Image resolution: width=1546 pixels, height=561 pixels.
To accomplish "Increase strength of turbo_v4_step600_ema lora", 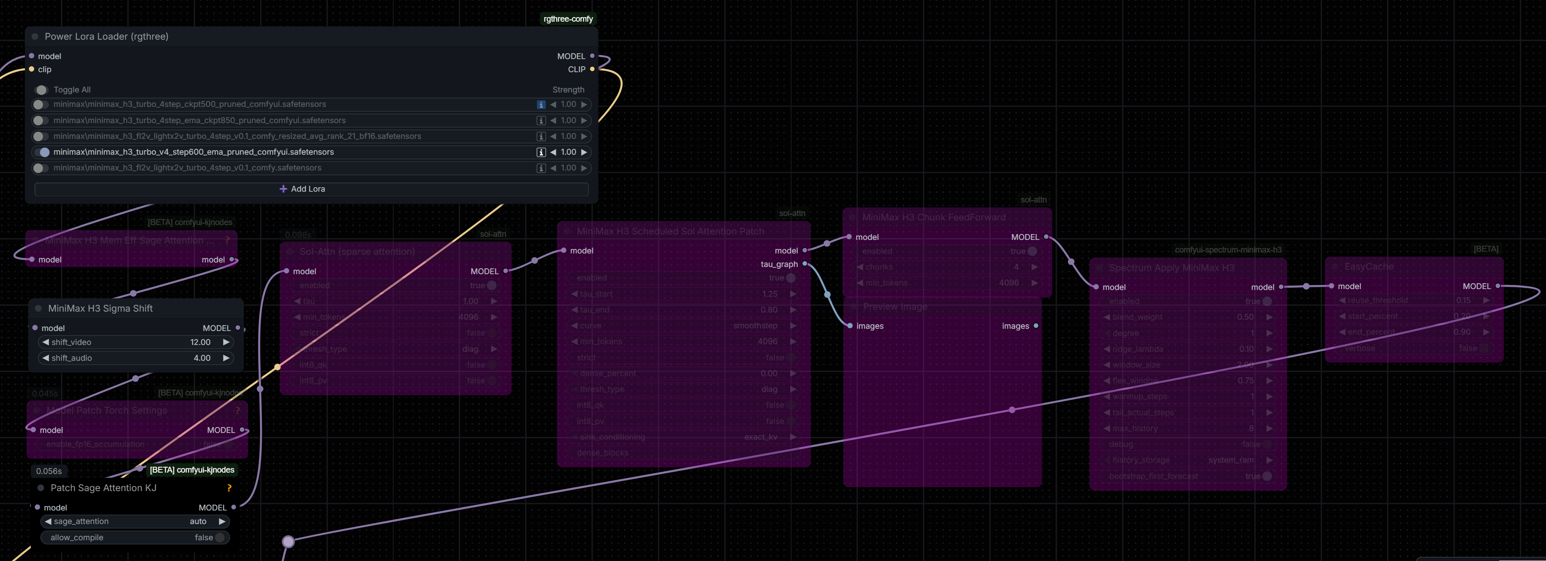I will tap(584, 152).
